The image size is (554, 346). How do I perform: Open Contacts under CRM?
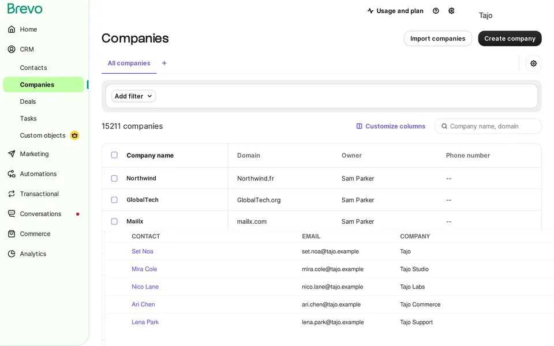click(33, 67)
